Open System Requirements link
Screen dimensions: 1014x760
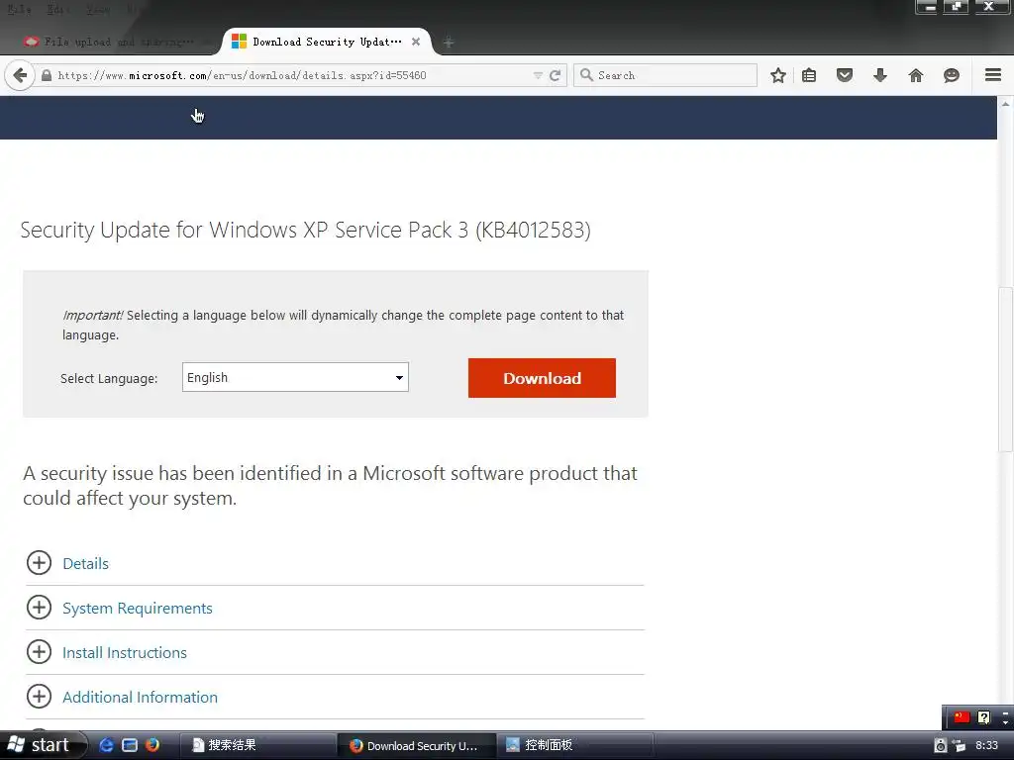[137, 609]
